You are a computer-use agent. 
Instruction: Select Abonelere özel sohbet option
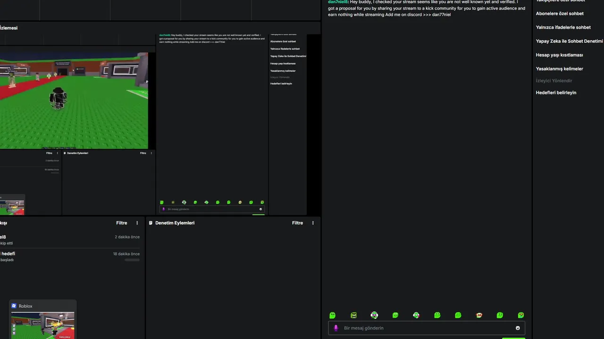point(560,14)
